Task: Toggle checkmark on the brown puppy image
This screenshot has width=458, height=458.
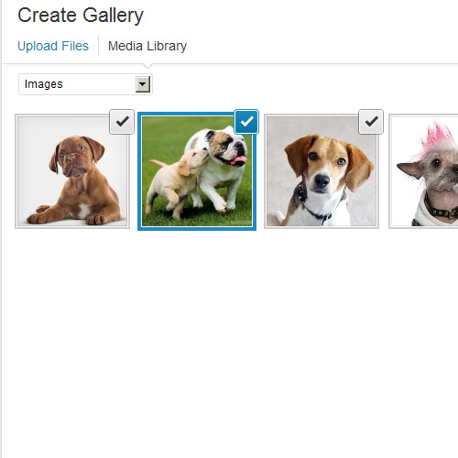Action: point(122,122)
